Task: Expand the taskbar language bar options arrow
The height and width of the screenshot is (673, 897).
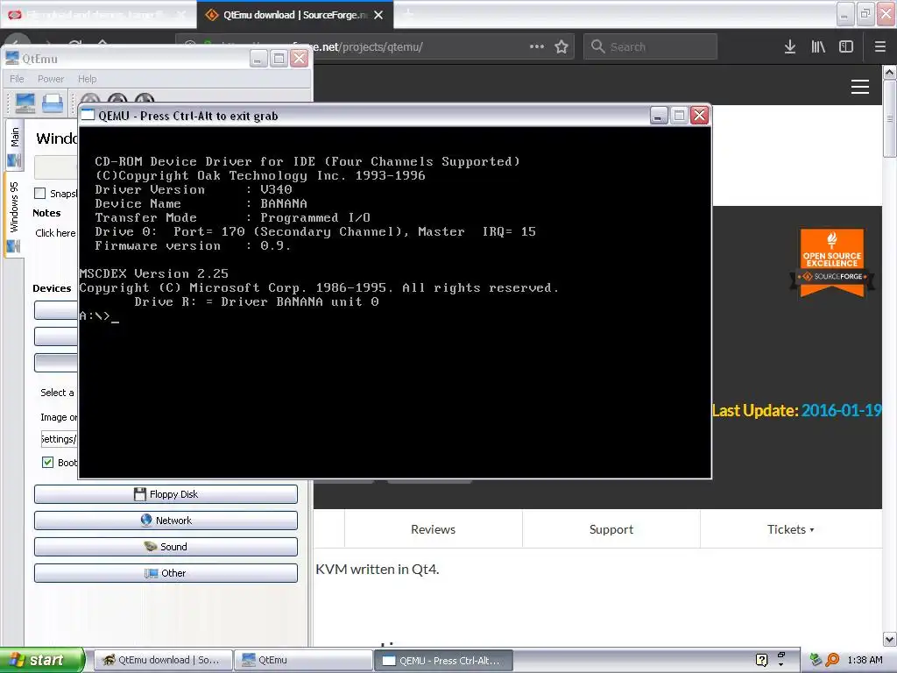Action: point(780,664)
